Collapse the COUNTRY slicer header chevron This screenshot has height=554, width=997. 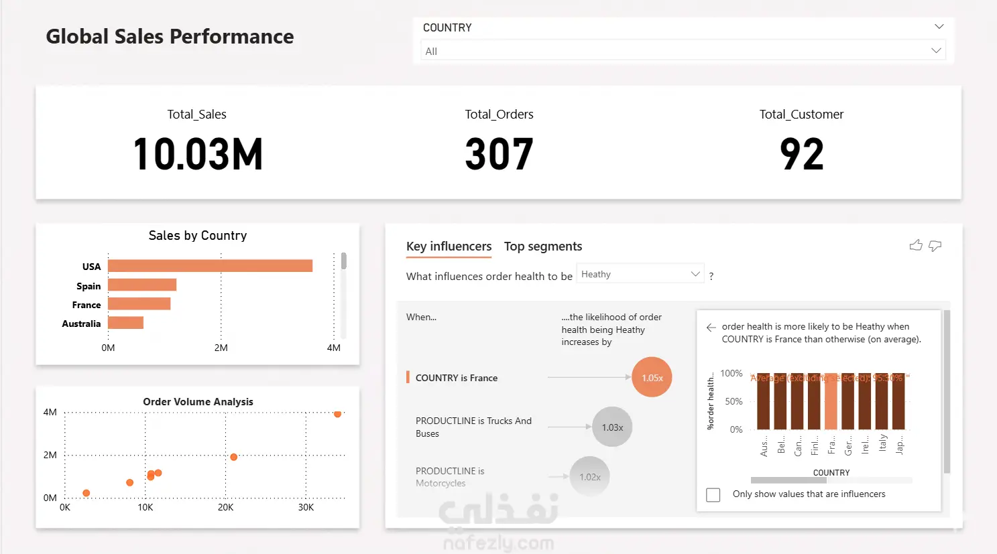click(939, 27)
